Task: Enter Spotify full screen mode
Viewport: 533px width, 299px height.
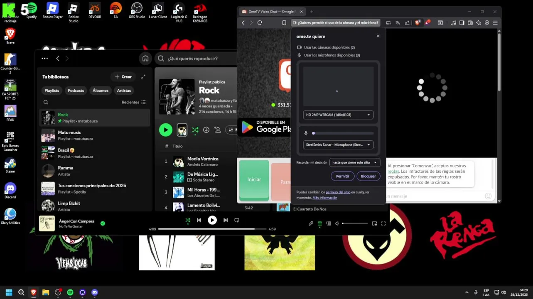Action: 383,223
